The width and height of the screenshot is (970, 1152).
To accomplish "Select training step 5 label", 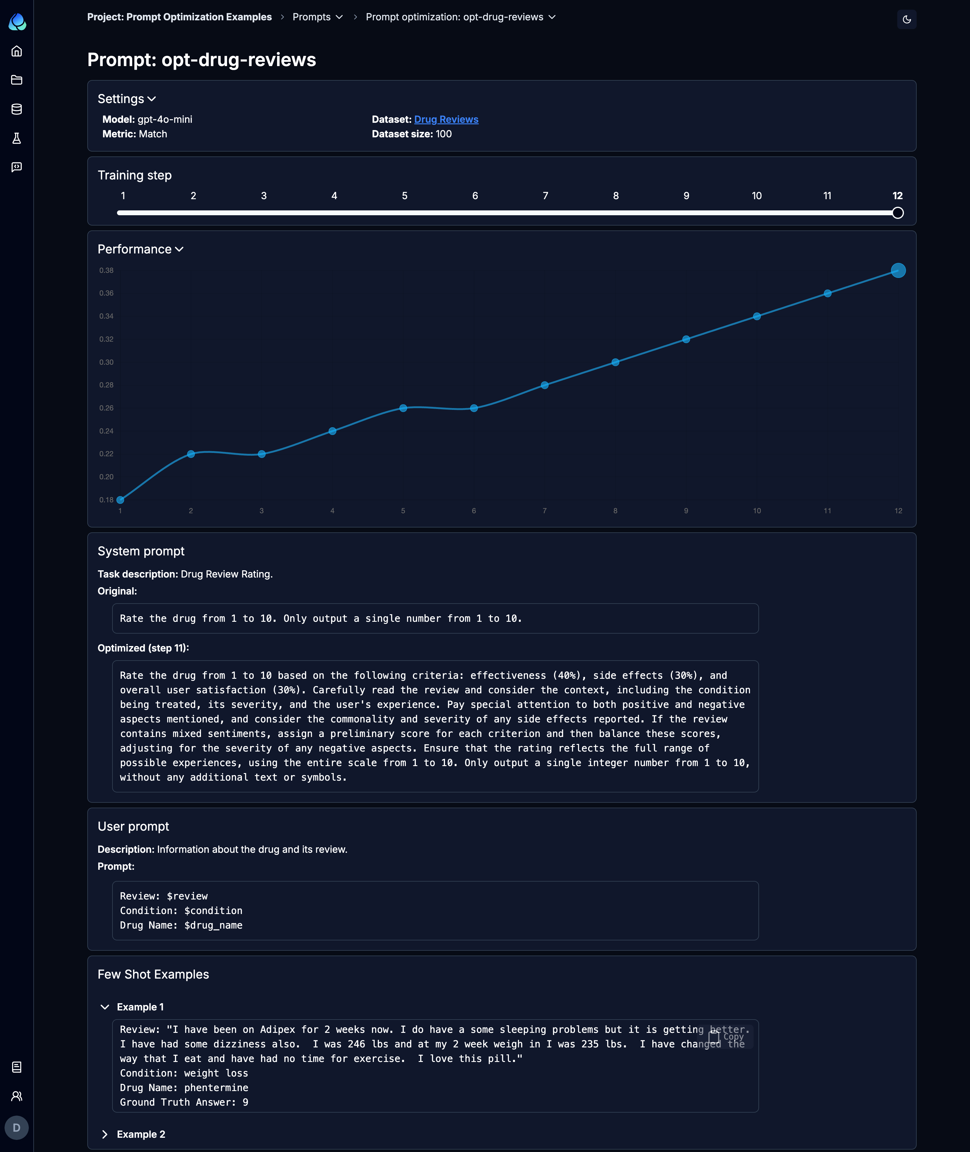I will pyautogui.click(x=404, y=196).
